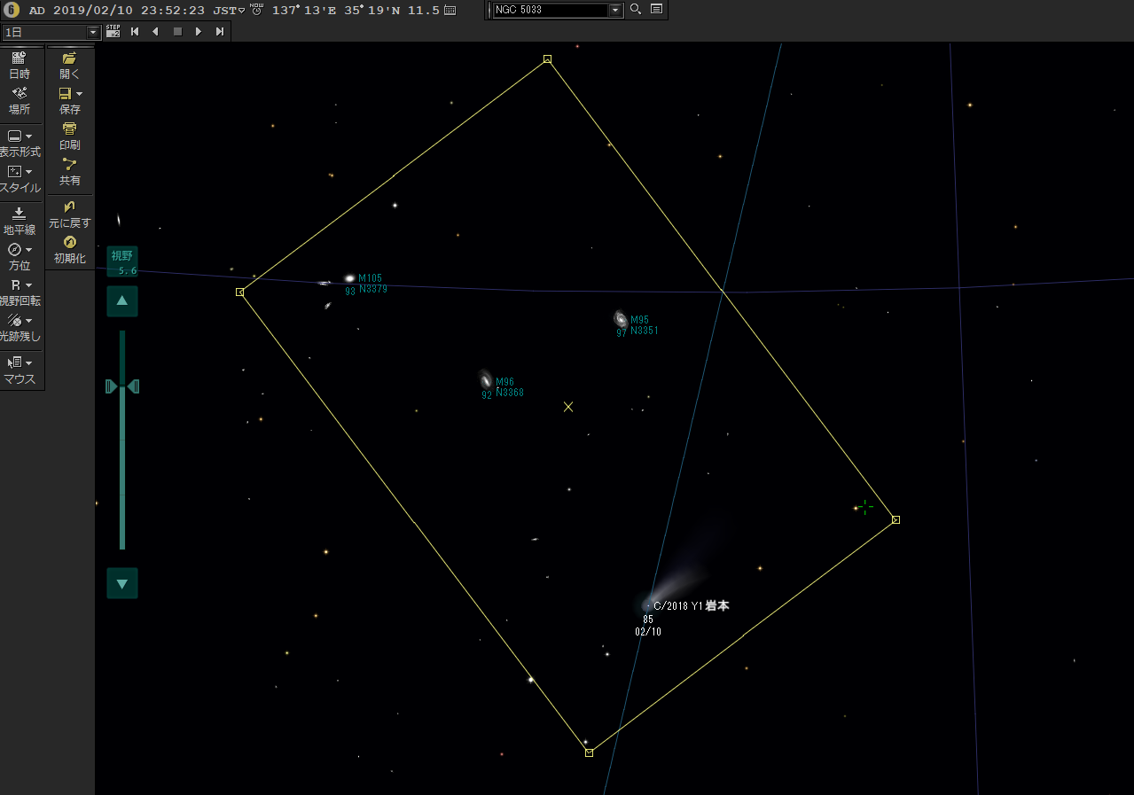The image size is (1134, 795).
Task: Click the 保存 save icon
Action: 65,93
